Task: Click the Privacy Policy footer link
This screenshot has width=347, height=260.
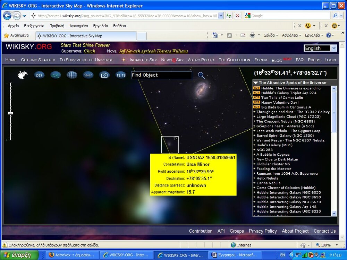Action: tap(263, 231)
